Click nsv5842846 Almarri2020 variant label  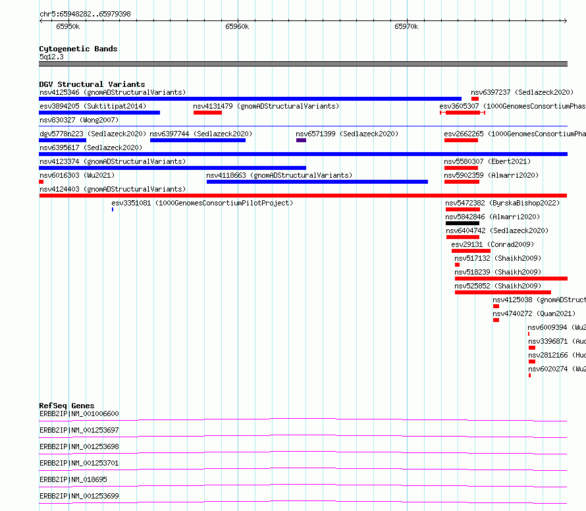click(493, 217)
